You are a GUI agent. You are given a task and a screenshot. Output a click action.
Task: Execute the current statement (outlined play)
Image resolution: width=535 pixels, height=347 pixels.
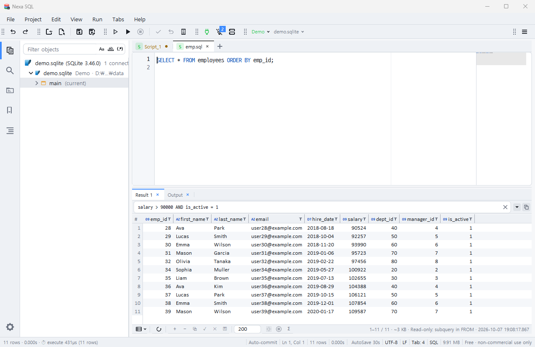[x=116, y=32]
